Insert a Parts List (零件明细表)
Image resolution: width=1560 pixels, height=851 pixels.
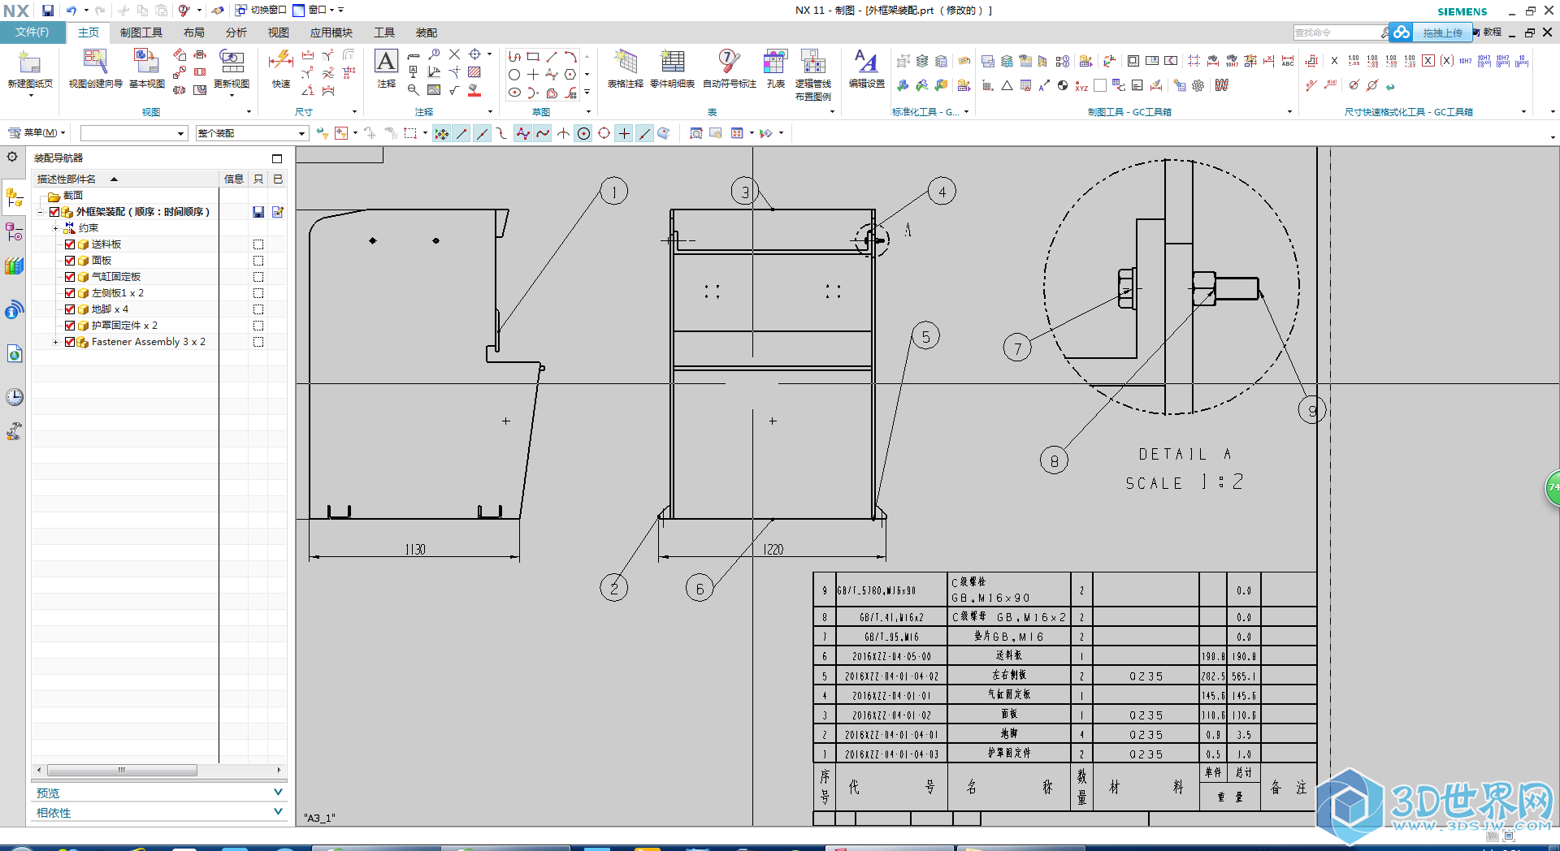(672, 63)
